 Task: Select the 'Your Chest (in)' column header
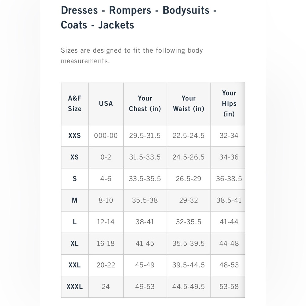coord(145,103)
